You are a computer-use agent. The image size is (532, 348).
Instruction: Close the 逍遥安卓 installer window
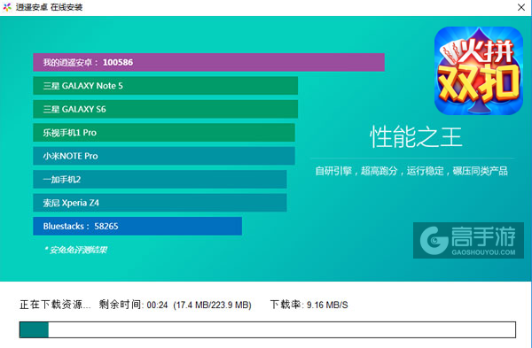point(521,7)
